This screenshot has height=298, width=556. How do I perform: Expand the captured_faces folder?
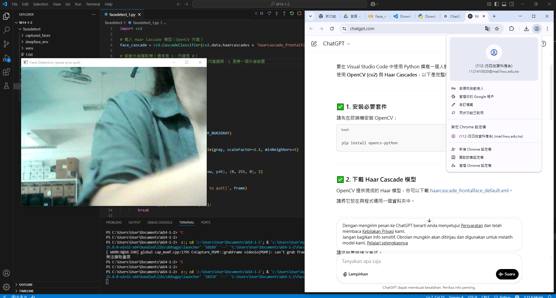pos(38,35)
